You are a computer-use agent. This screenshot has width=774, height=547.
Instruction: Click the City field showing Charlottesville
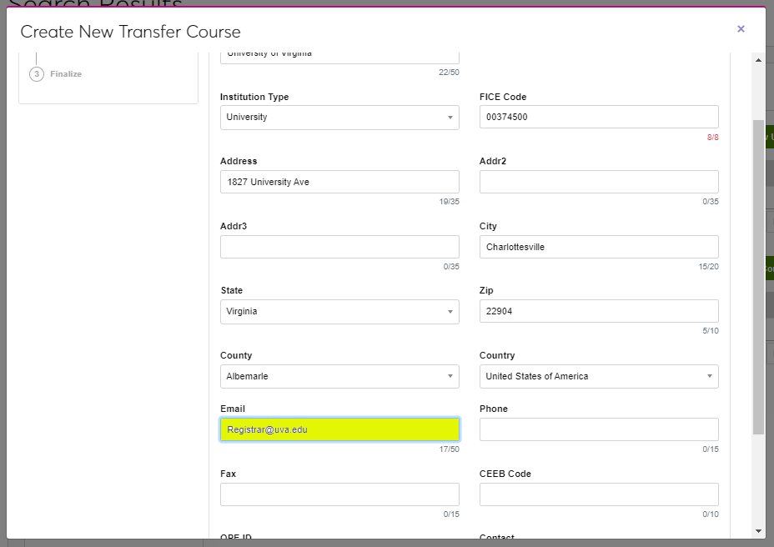tap(599, 247)
